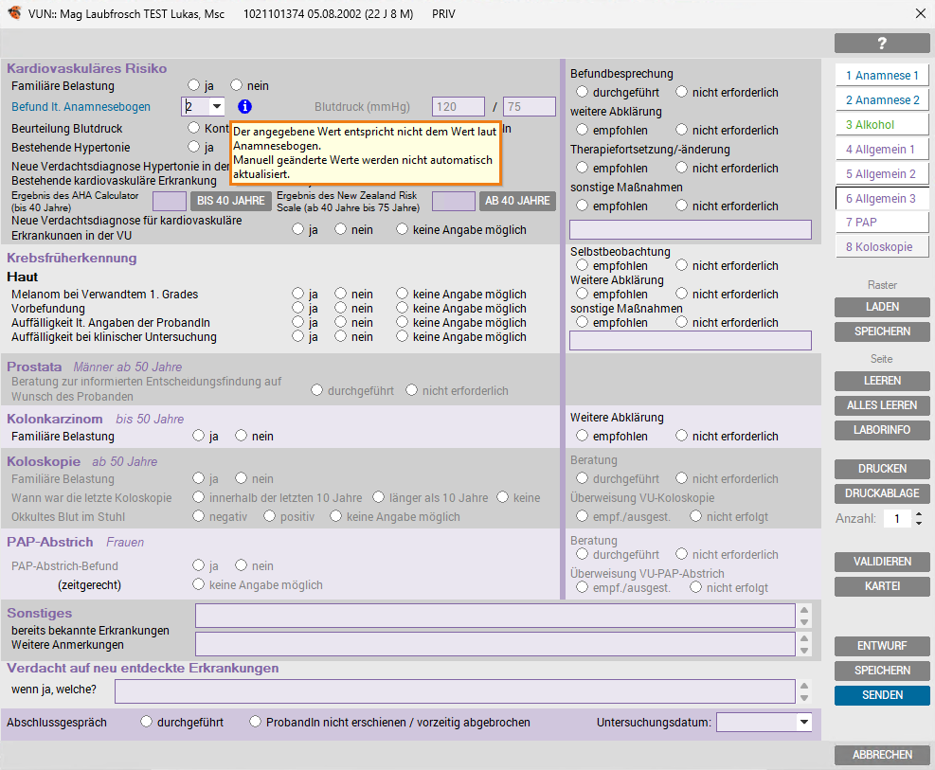Click the New Zealand Risk Scale result field
935x770 pixels.
[453, 202]
